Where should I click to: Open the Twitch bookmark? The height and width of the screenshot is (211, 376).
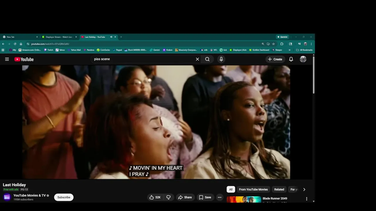(49, 50)
